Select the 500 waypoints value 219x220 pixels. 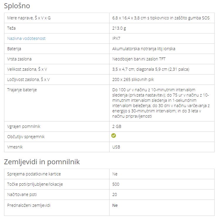tap(116, 184)
